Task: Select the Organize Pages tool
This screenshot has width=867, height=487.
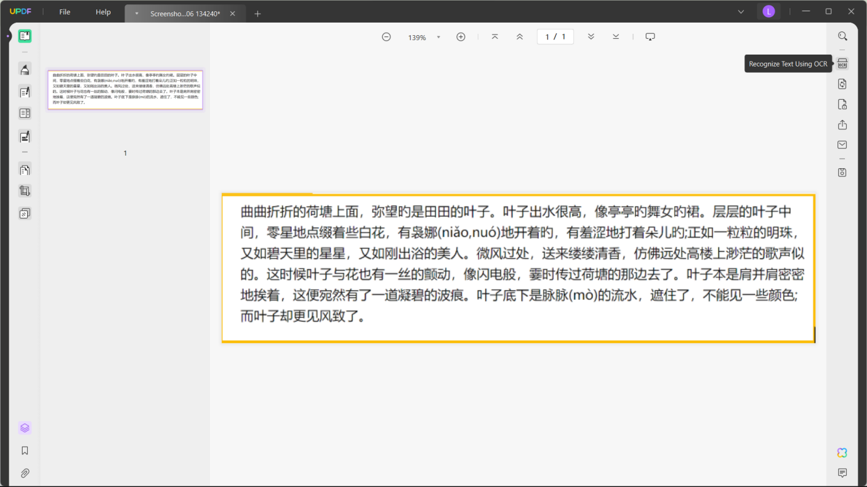Action: [24, 169]
